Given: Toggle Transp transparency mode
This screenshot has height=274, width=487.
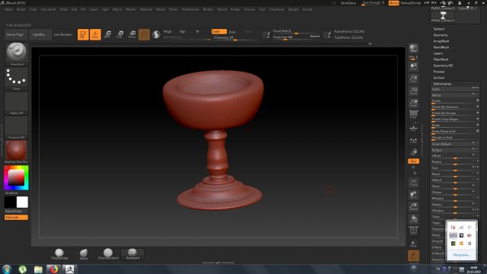Looking at the screenshot, I should click(x=413, y=244).
